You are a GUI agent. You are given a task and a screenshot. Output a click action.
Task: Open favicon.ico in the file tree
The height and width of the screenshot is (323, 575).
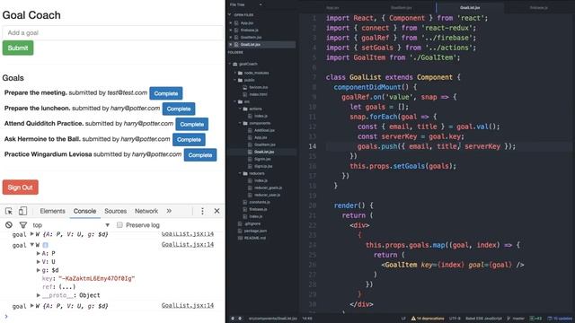pos(258,87)
